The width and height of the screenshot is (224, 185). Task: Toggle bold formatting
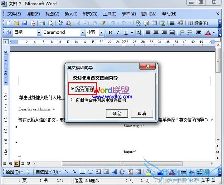[110, 32]
